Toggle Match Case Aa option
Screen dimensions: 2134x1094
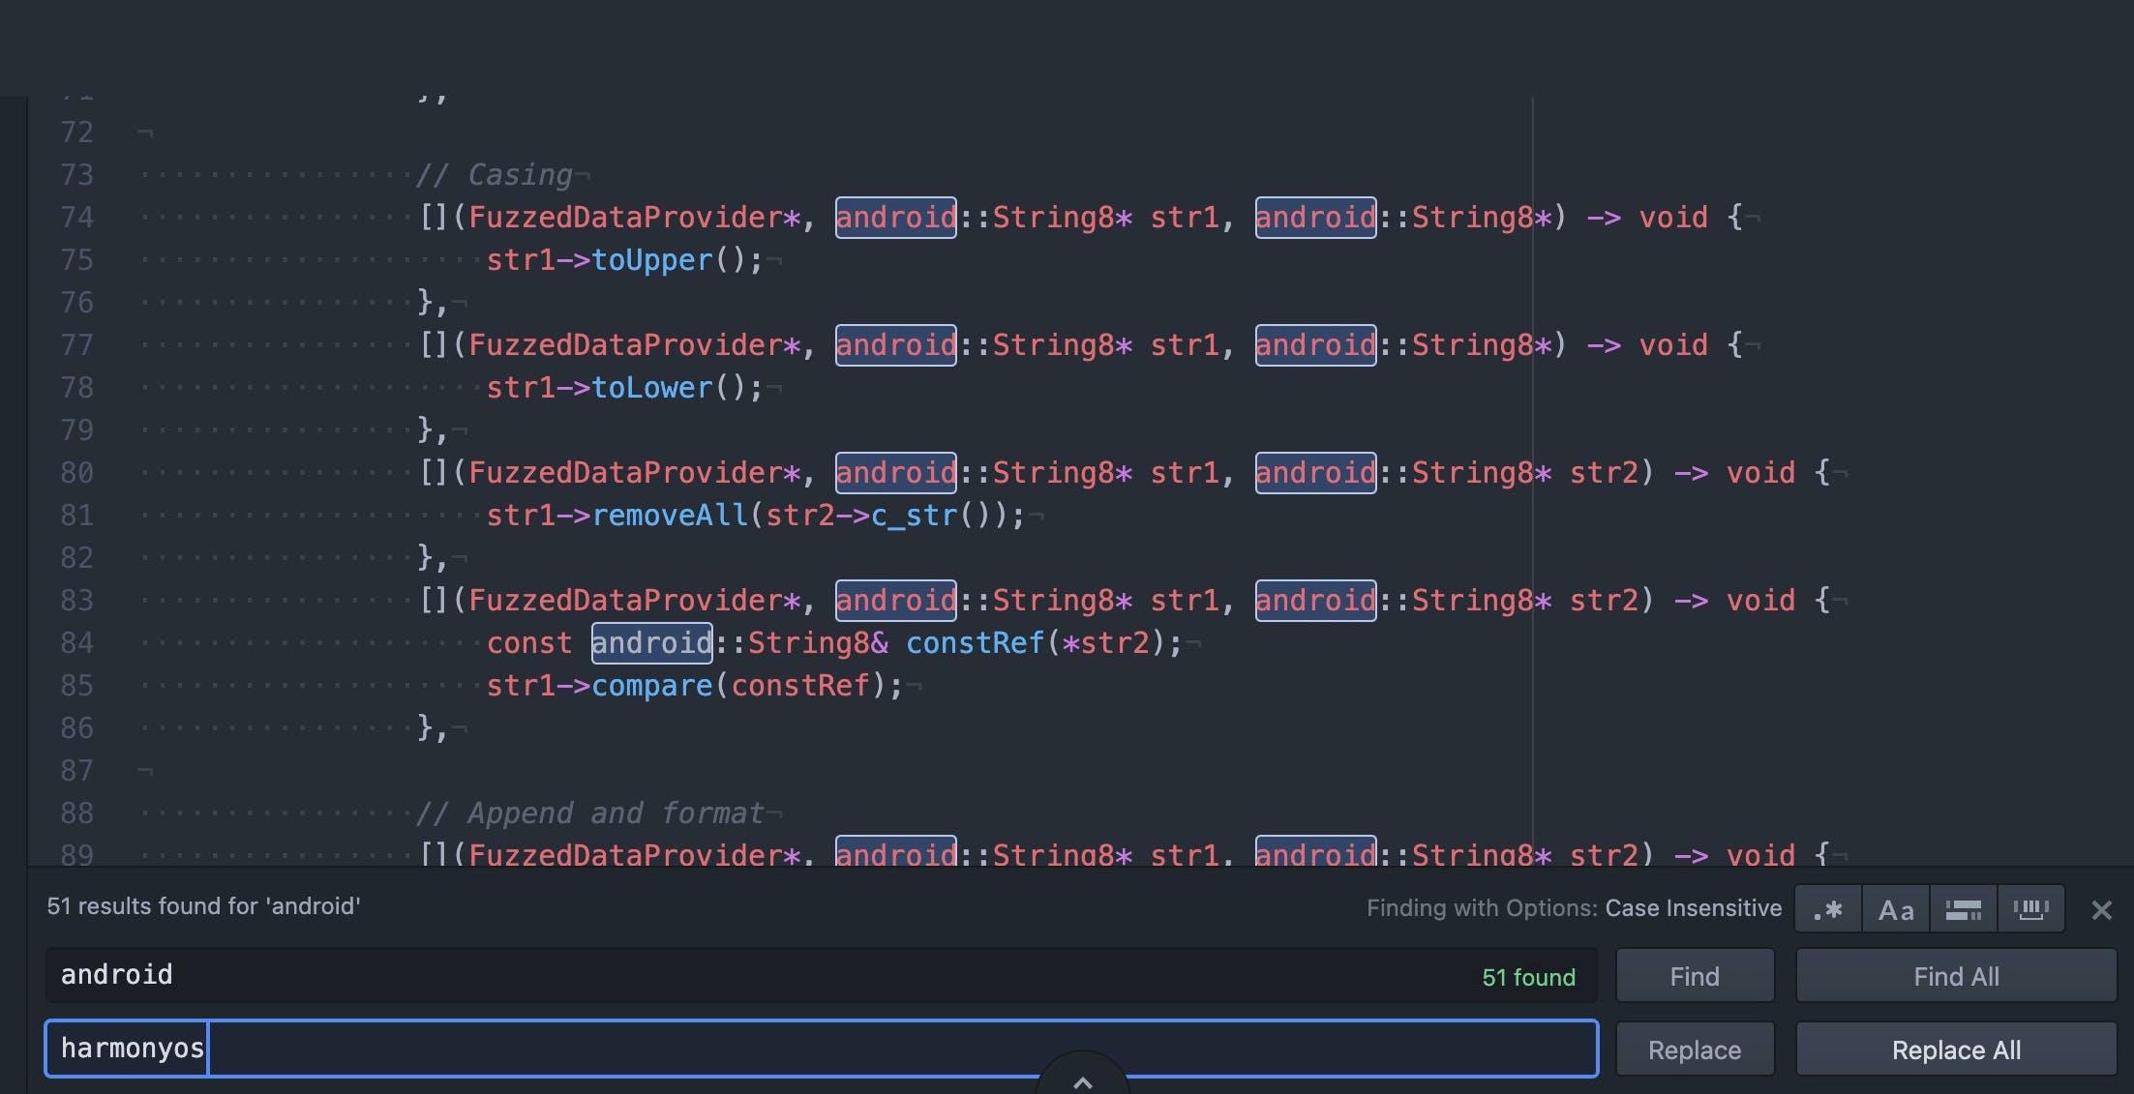click(1896, 909)
